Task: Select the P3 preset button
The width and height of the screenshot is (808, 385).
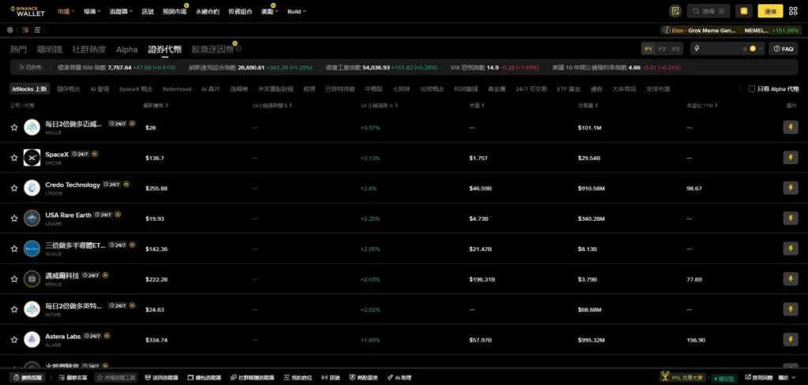Action: 675,49
